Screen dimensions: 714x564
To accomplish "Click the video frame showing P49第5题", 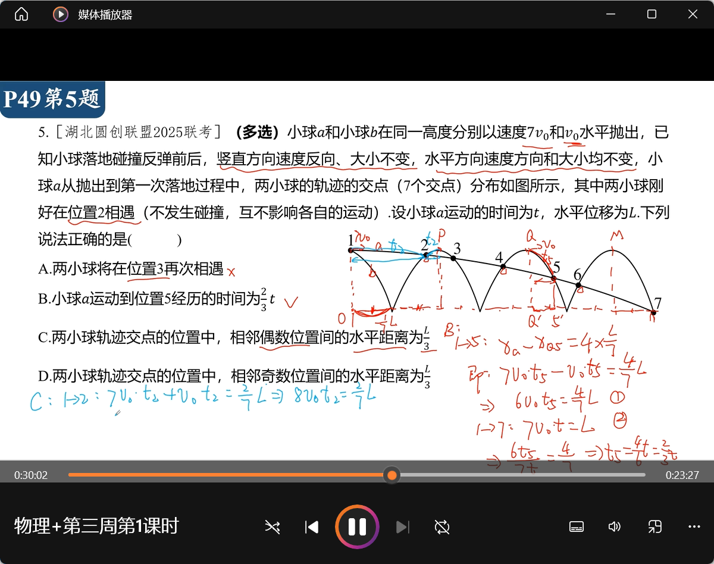I will pyautogui.click(x=357, y=268).
